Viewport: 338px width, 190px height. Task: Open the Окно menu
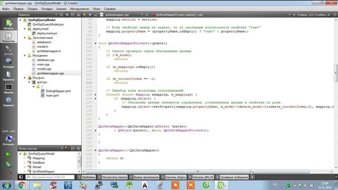tap(96, 9)
